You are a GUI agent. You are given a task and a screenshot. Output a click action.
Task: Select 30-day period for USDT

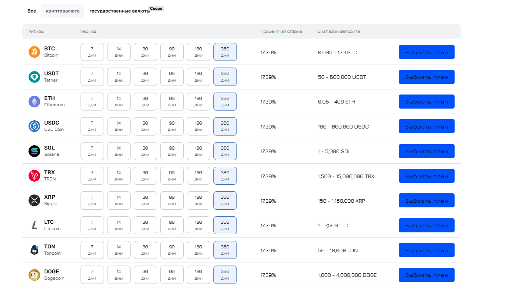(x=145, y=77)
